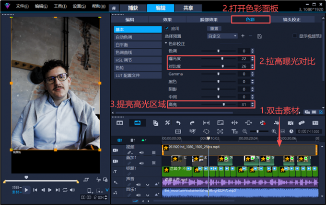The height and width of the screenshot is (205, 326).
Task: Play the preview video
Action: point(26,190)
